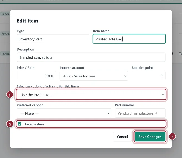Click the Cancel button
Viewport: 182px width, 158px height.
(x=122, y=137)
